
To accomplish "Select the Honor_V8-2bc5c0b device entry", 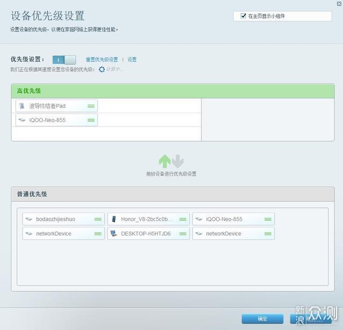I will coord(147,219).
